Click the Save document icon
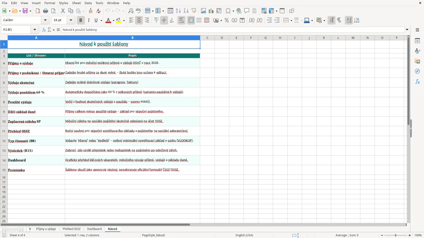 pos(25,11)
